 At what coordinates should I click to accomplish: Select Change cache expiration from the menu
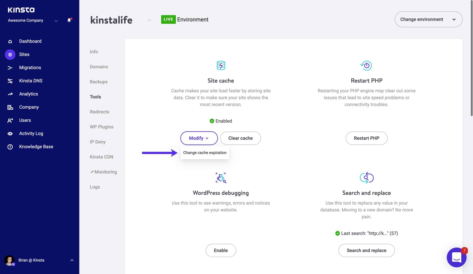pyautogui.click(x=205, y=152)
